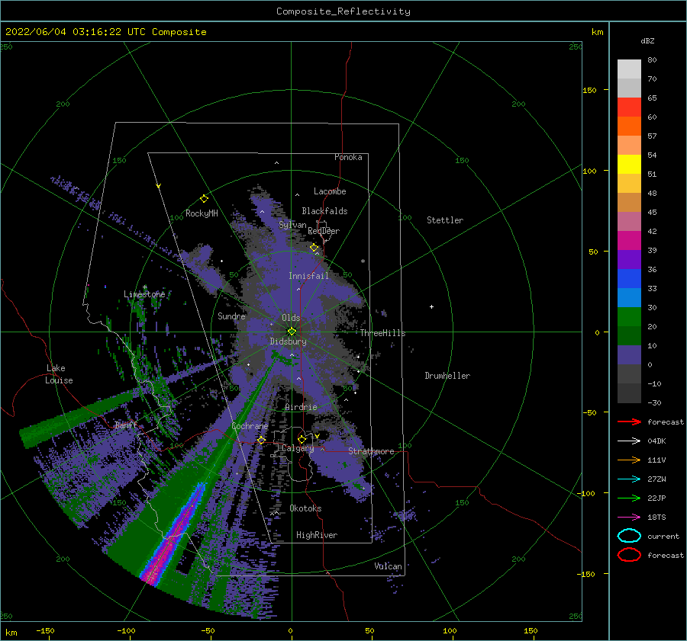
Task: Click the yellow diamond marker below Cochrane
Action: 261,441
